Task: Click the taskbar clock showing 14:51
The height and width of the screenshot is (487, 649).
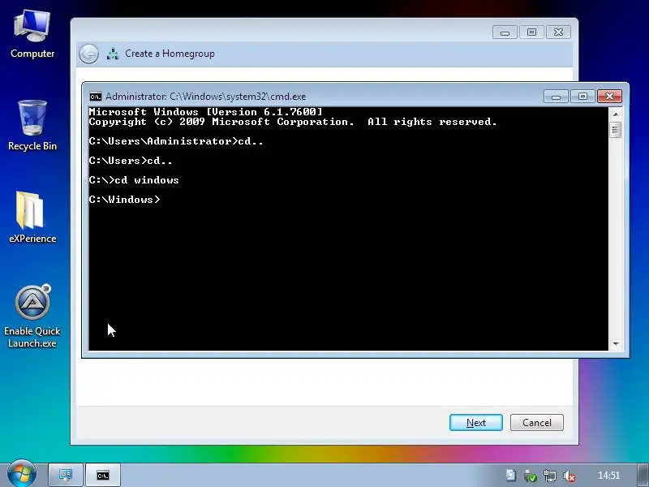Action: [x=608, y=476]
